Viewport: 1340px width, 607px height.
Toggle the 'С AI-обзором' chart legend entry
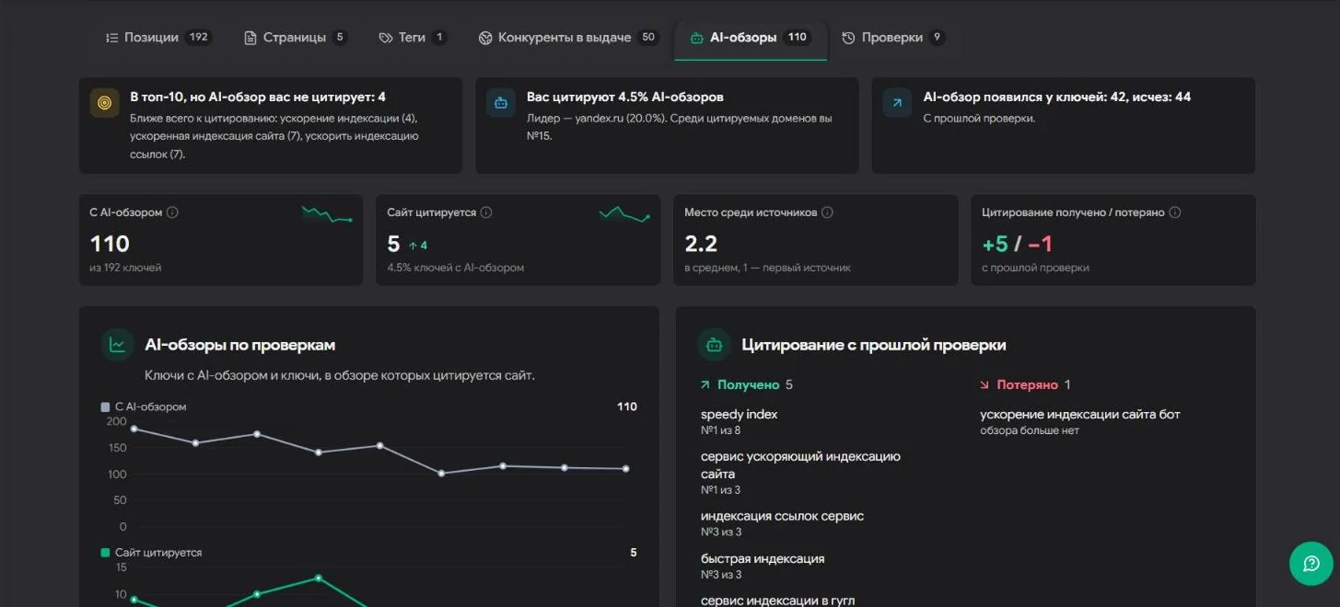144,407
